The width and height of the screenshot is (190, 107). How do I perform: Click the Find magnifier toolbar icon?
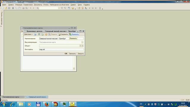(x=38, y=8)
